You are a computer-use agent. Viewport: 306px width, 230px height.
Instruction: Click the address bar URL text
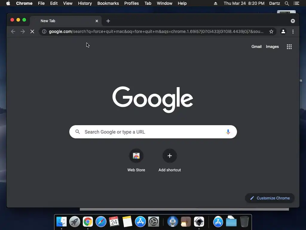coord(156,31)
